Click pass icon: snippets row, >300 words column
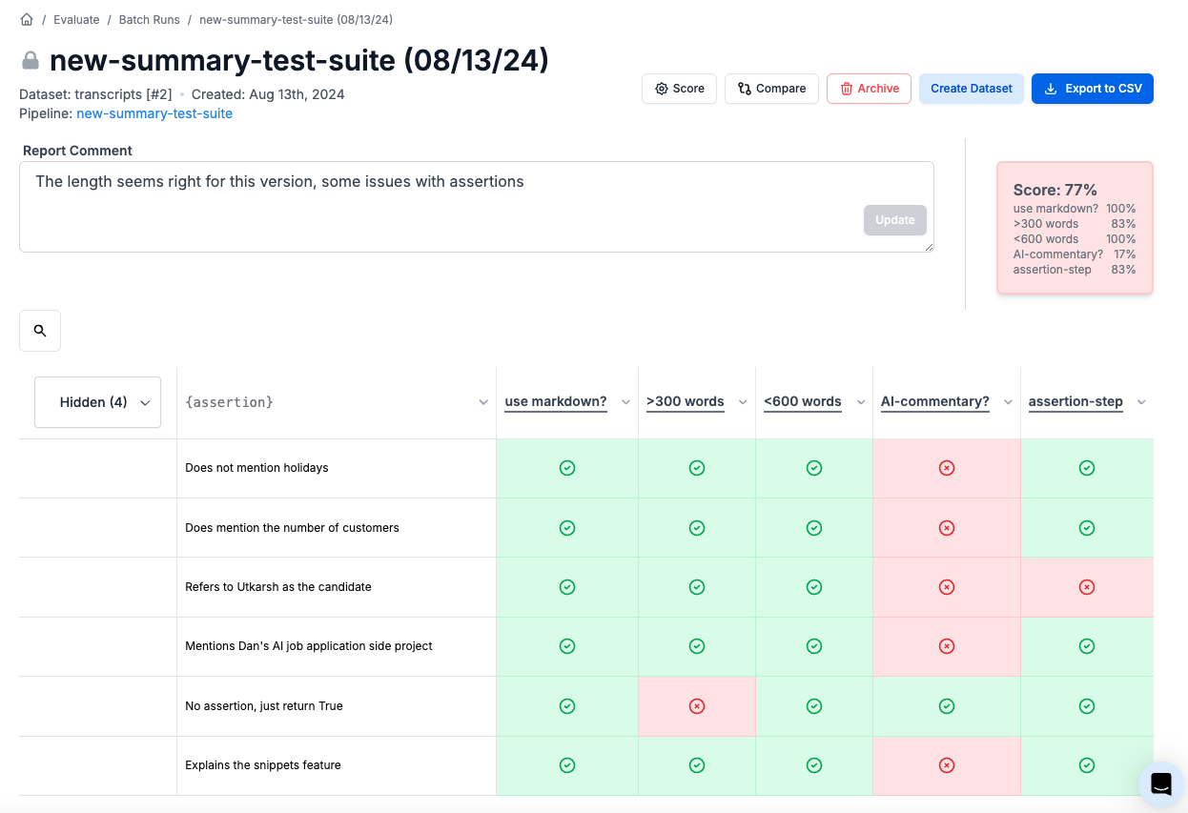Image resolution: width=1188 pixels, height=813 pixels. pyautogui.click(x=697, y=765)
